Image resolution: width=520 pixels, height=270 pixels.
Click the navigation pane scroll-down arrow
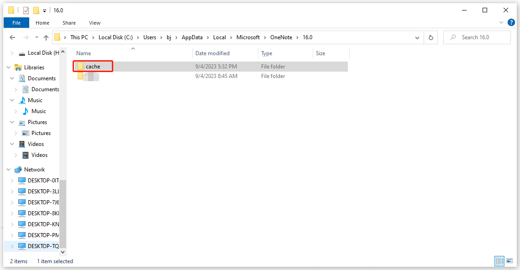[63, 252]
